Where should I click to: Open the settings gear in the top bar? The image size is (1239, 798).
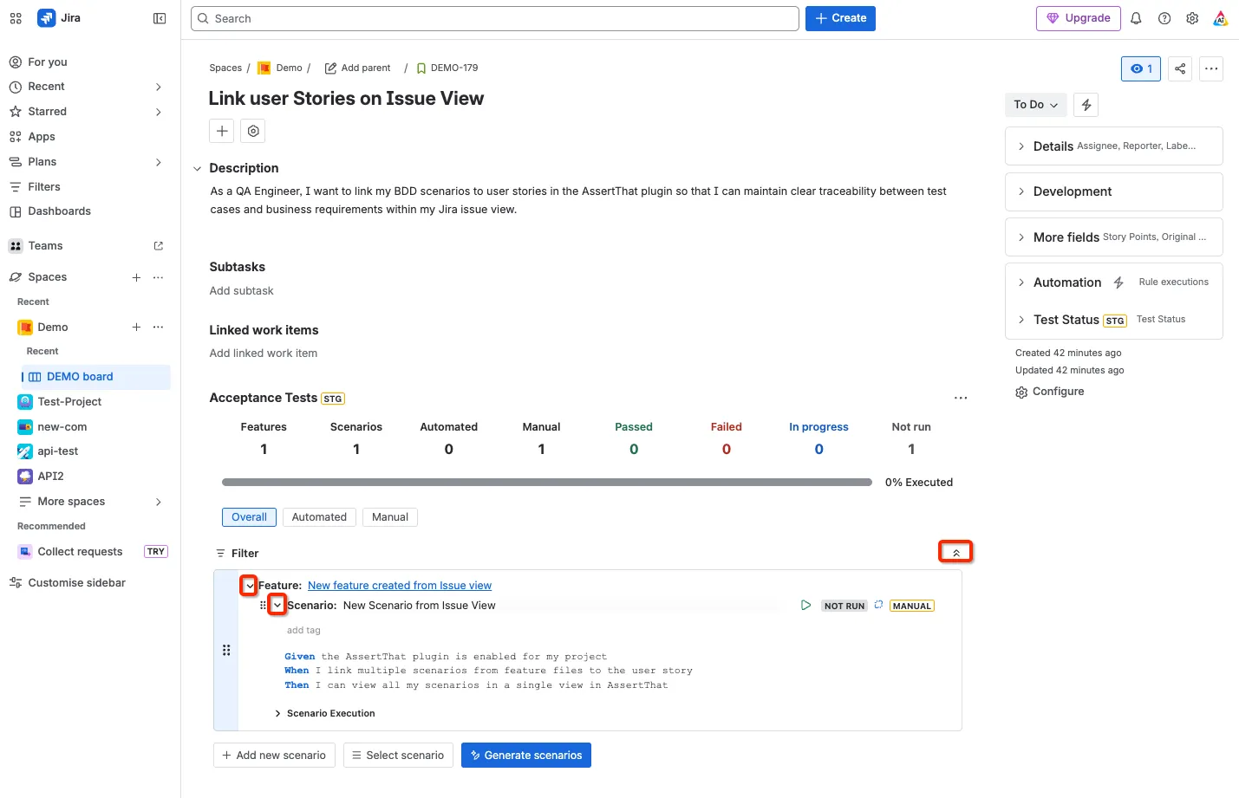coord(1192,18)
